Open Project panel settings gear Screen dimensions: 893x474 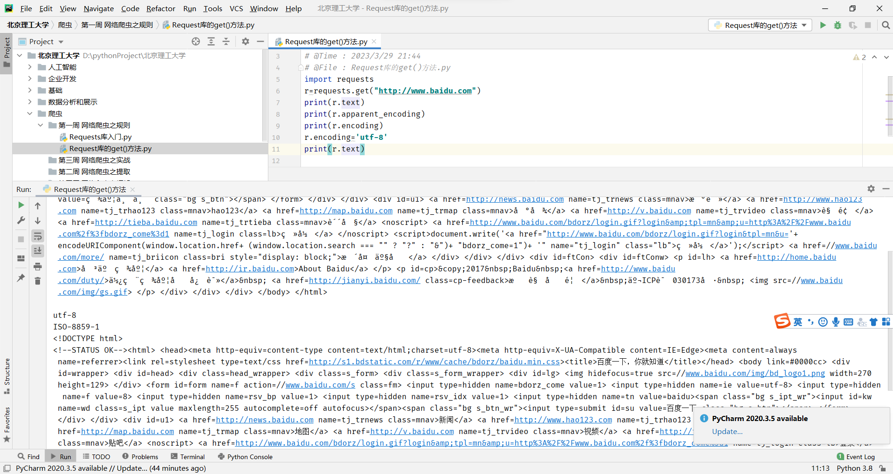(x=246, y=41)
